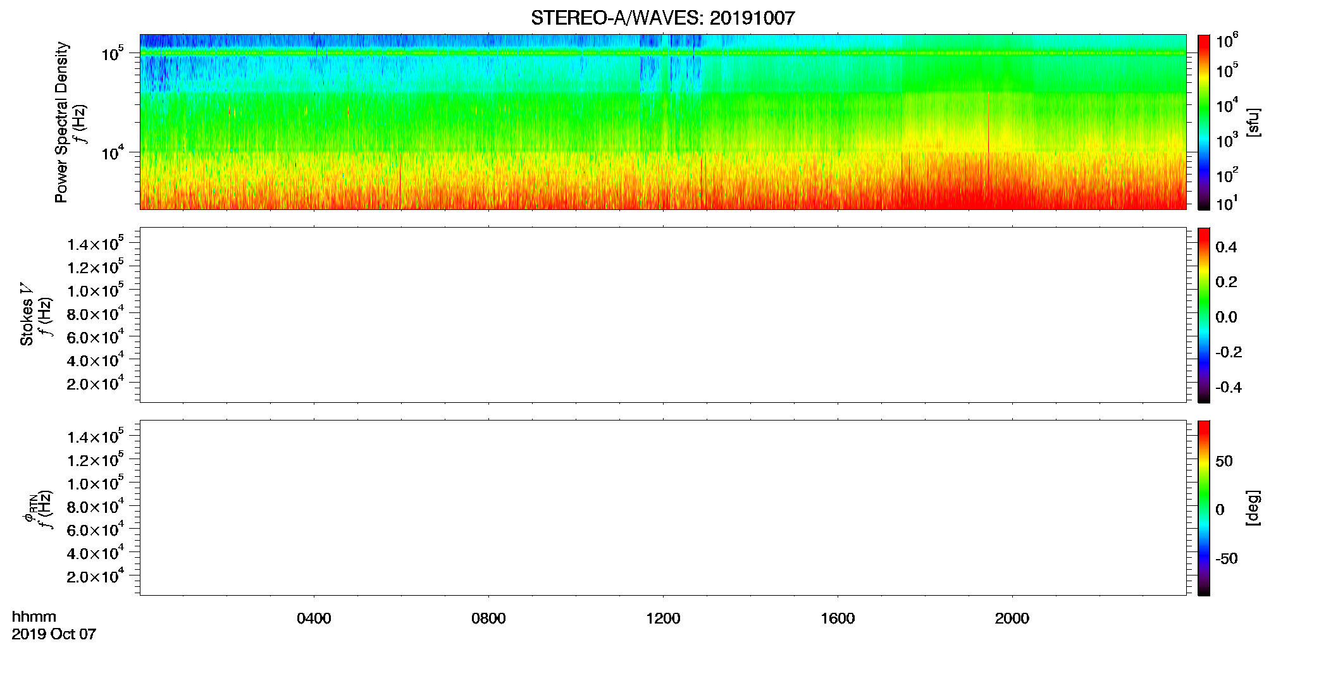1326x683 pixels.
Task: Click the empty Stokes V plot panel
Action: tap(663, 315)
